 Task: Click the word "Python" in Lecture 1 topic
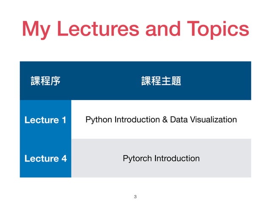click(99, 120)
